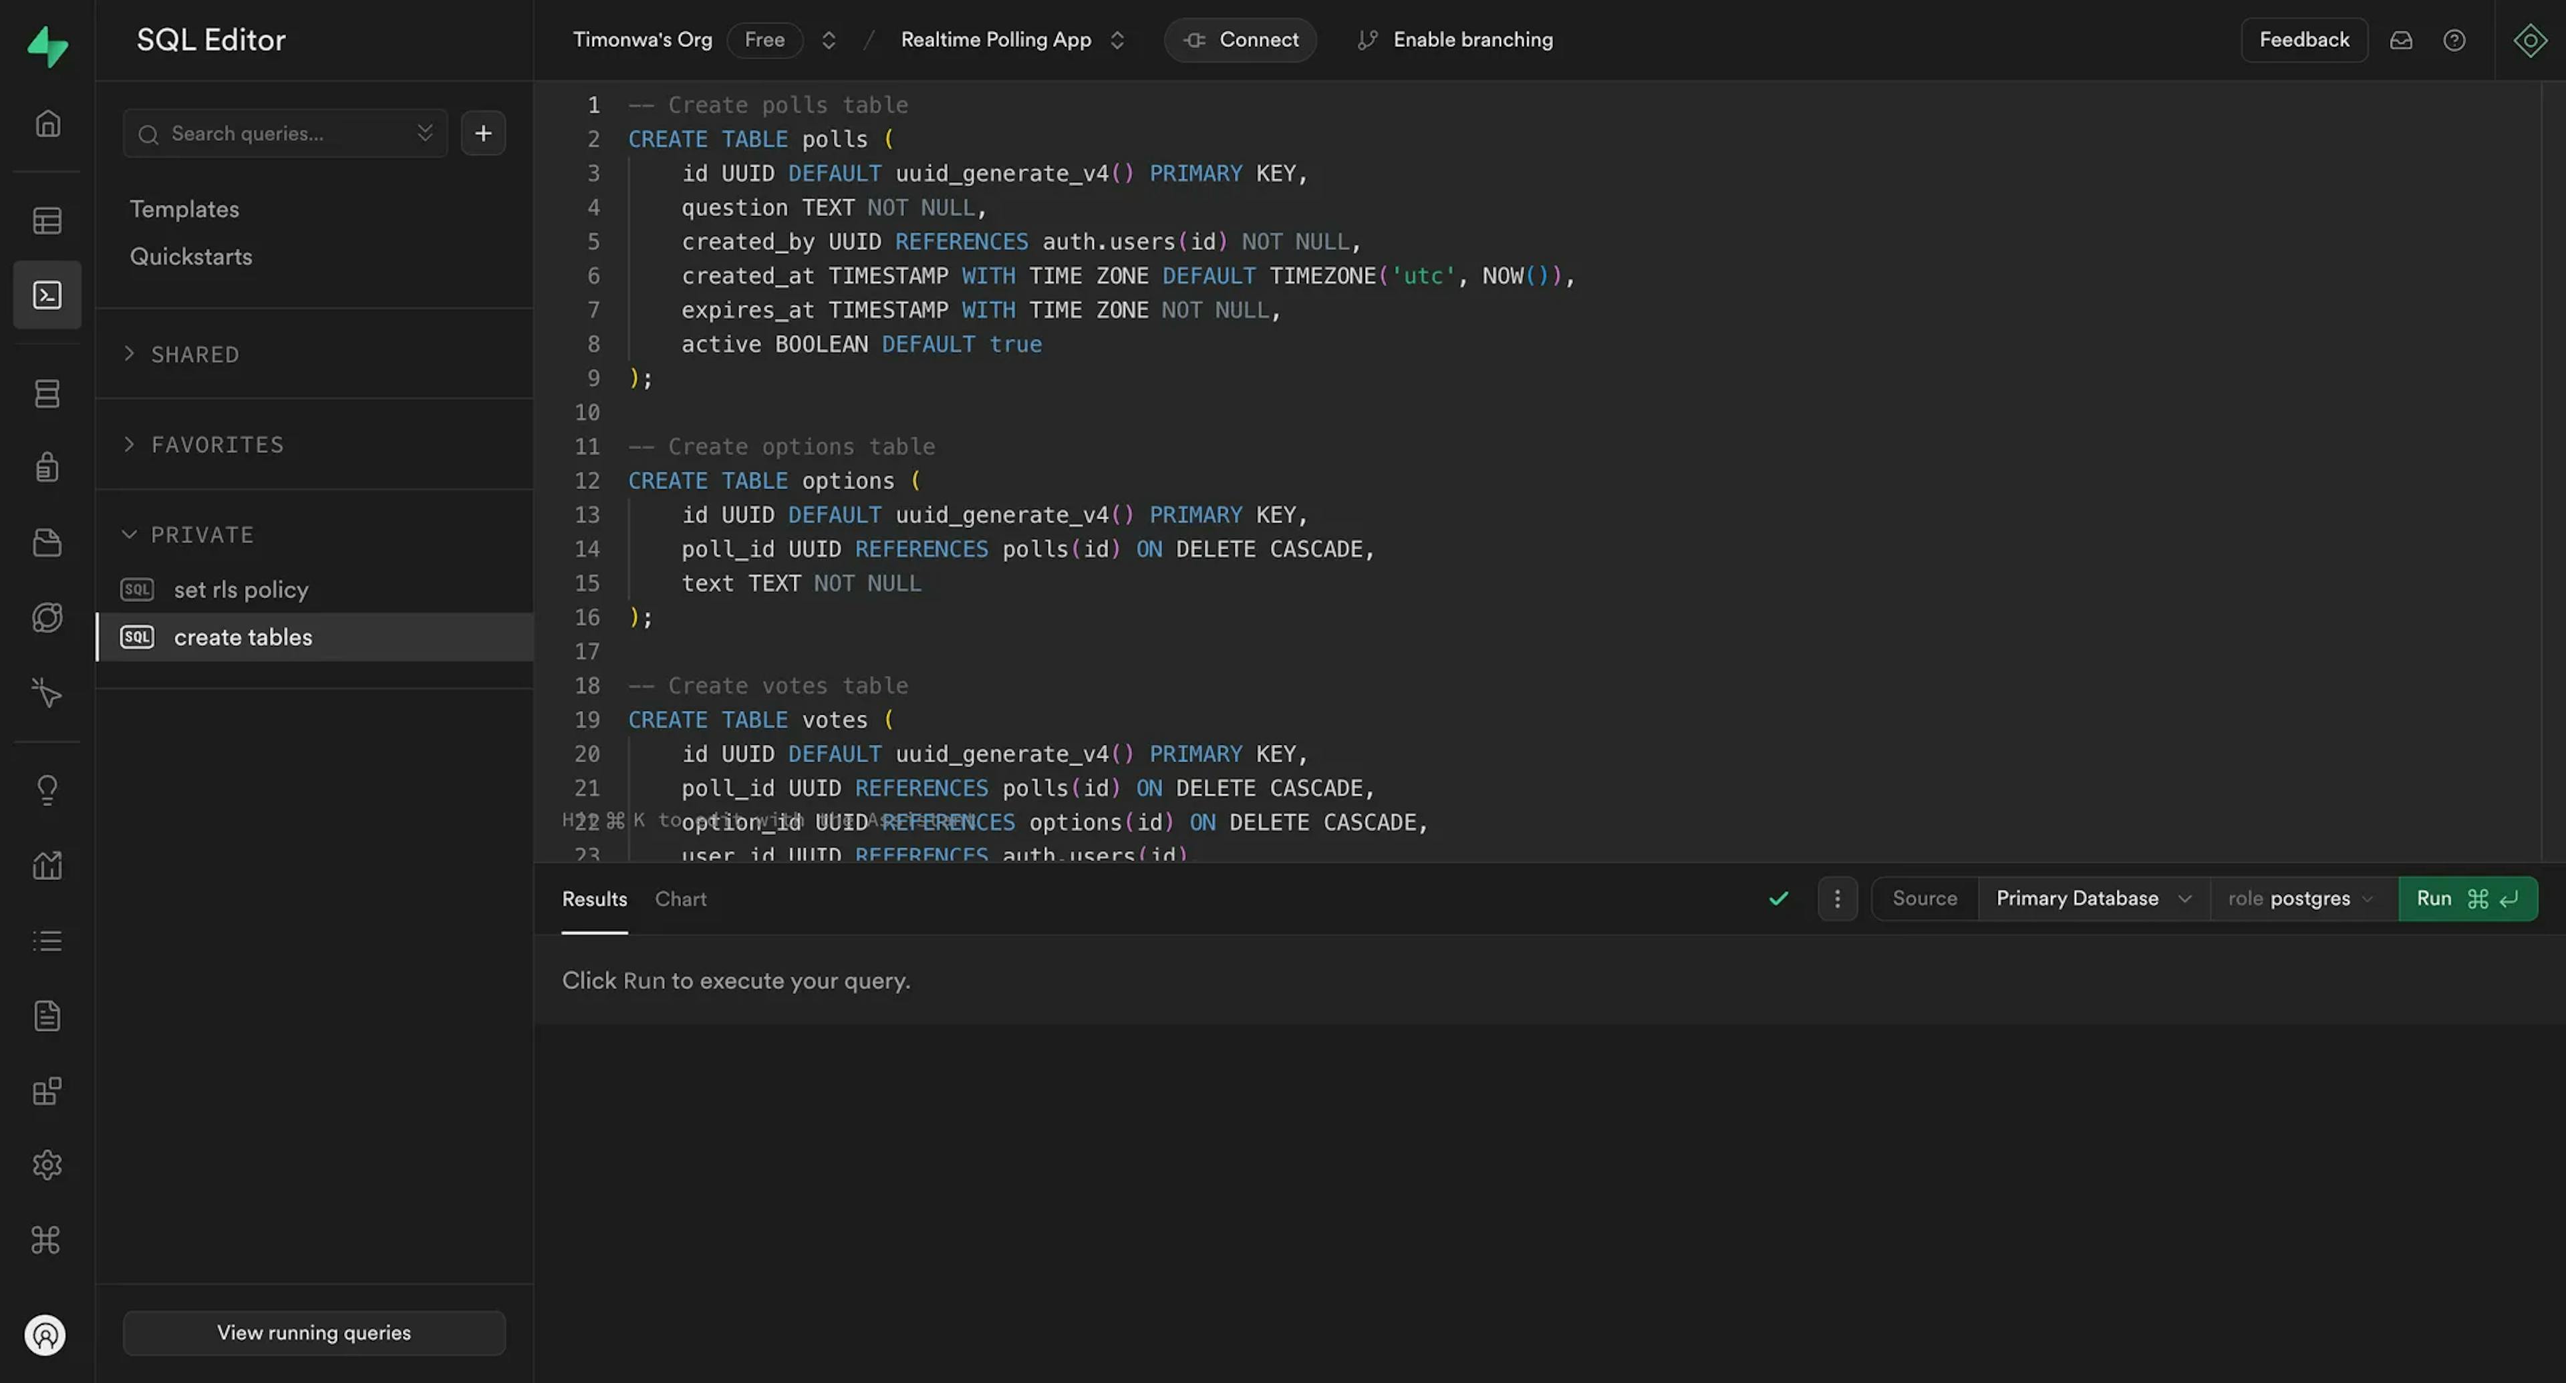Open Advisors lightbulb icon in sidebar

47,790
